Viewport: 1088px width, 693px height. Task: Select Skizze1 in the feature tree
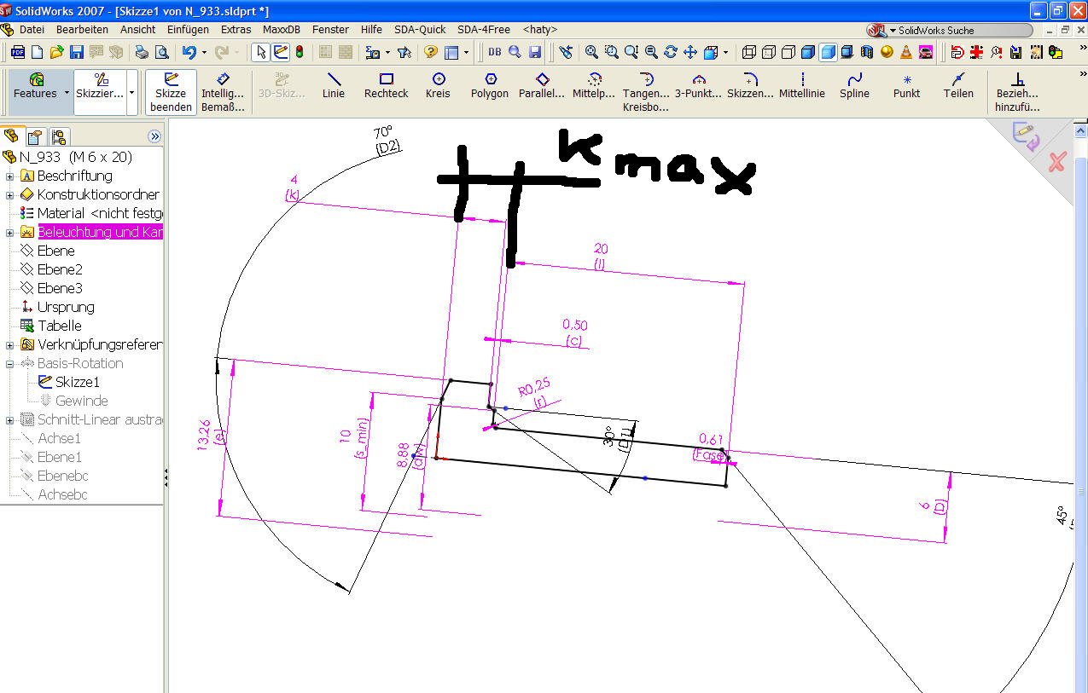click(77, 382)
